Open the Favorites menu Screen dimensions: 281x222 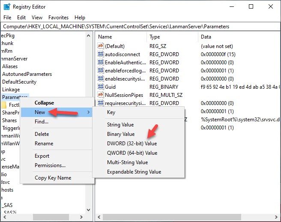pyautogui.click(x=58, y=18)
